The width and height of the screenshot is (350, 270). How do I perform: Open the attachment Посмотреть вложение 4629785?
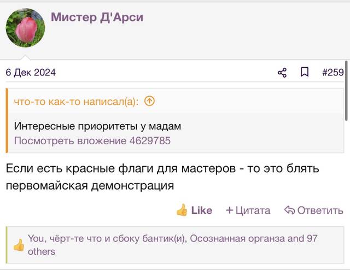click(92, 141)
